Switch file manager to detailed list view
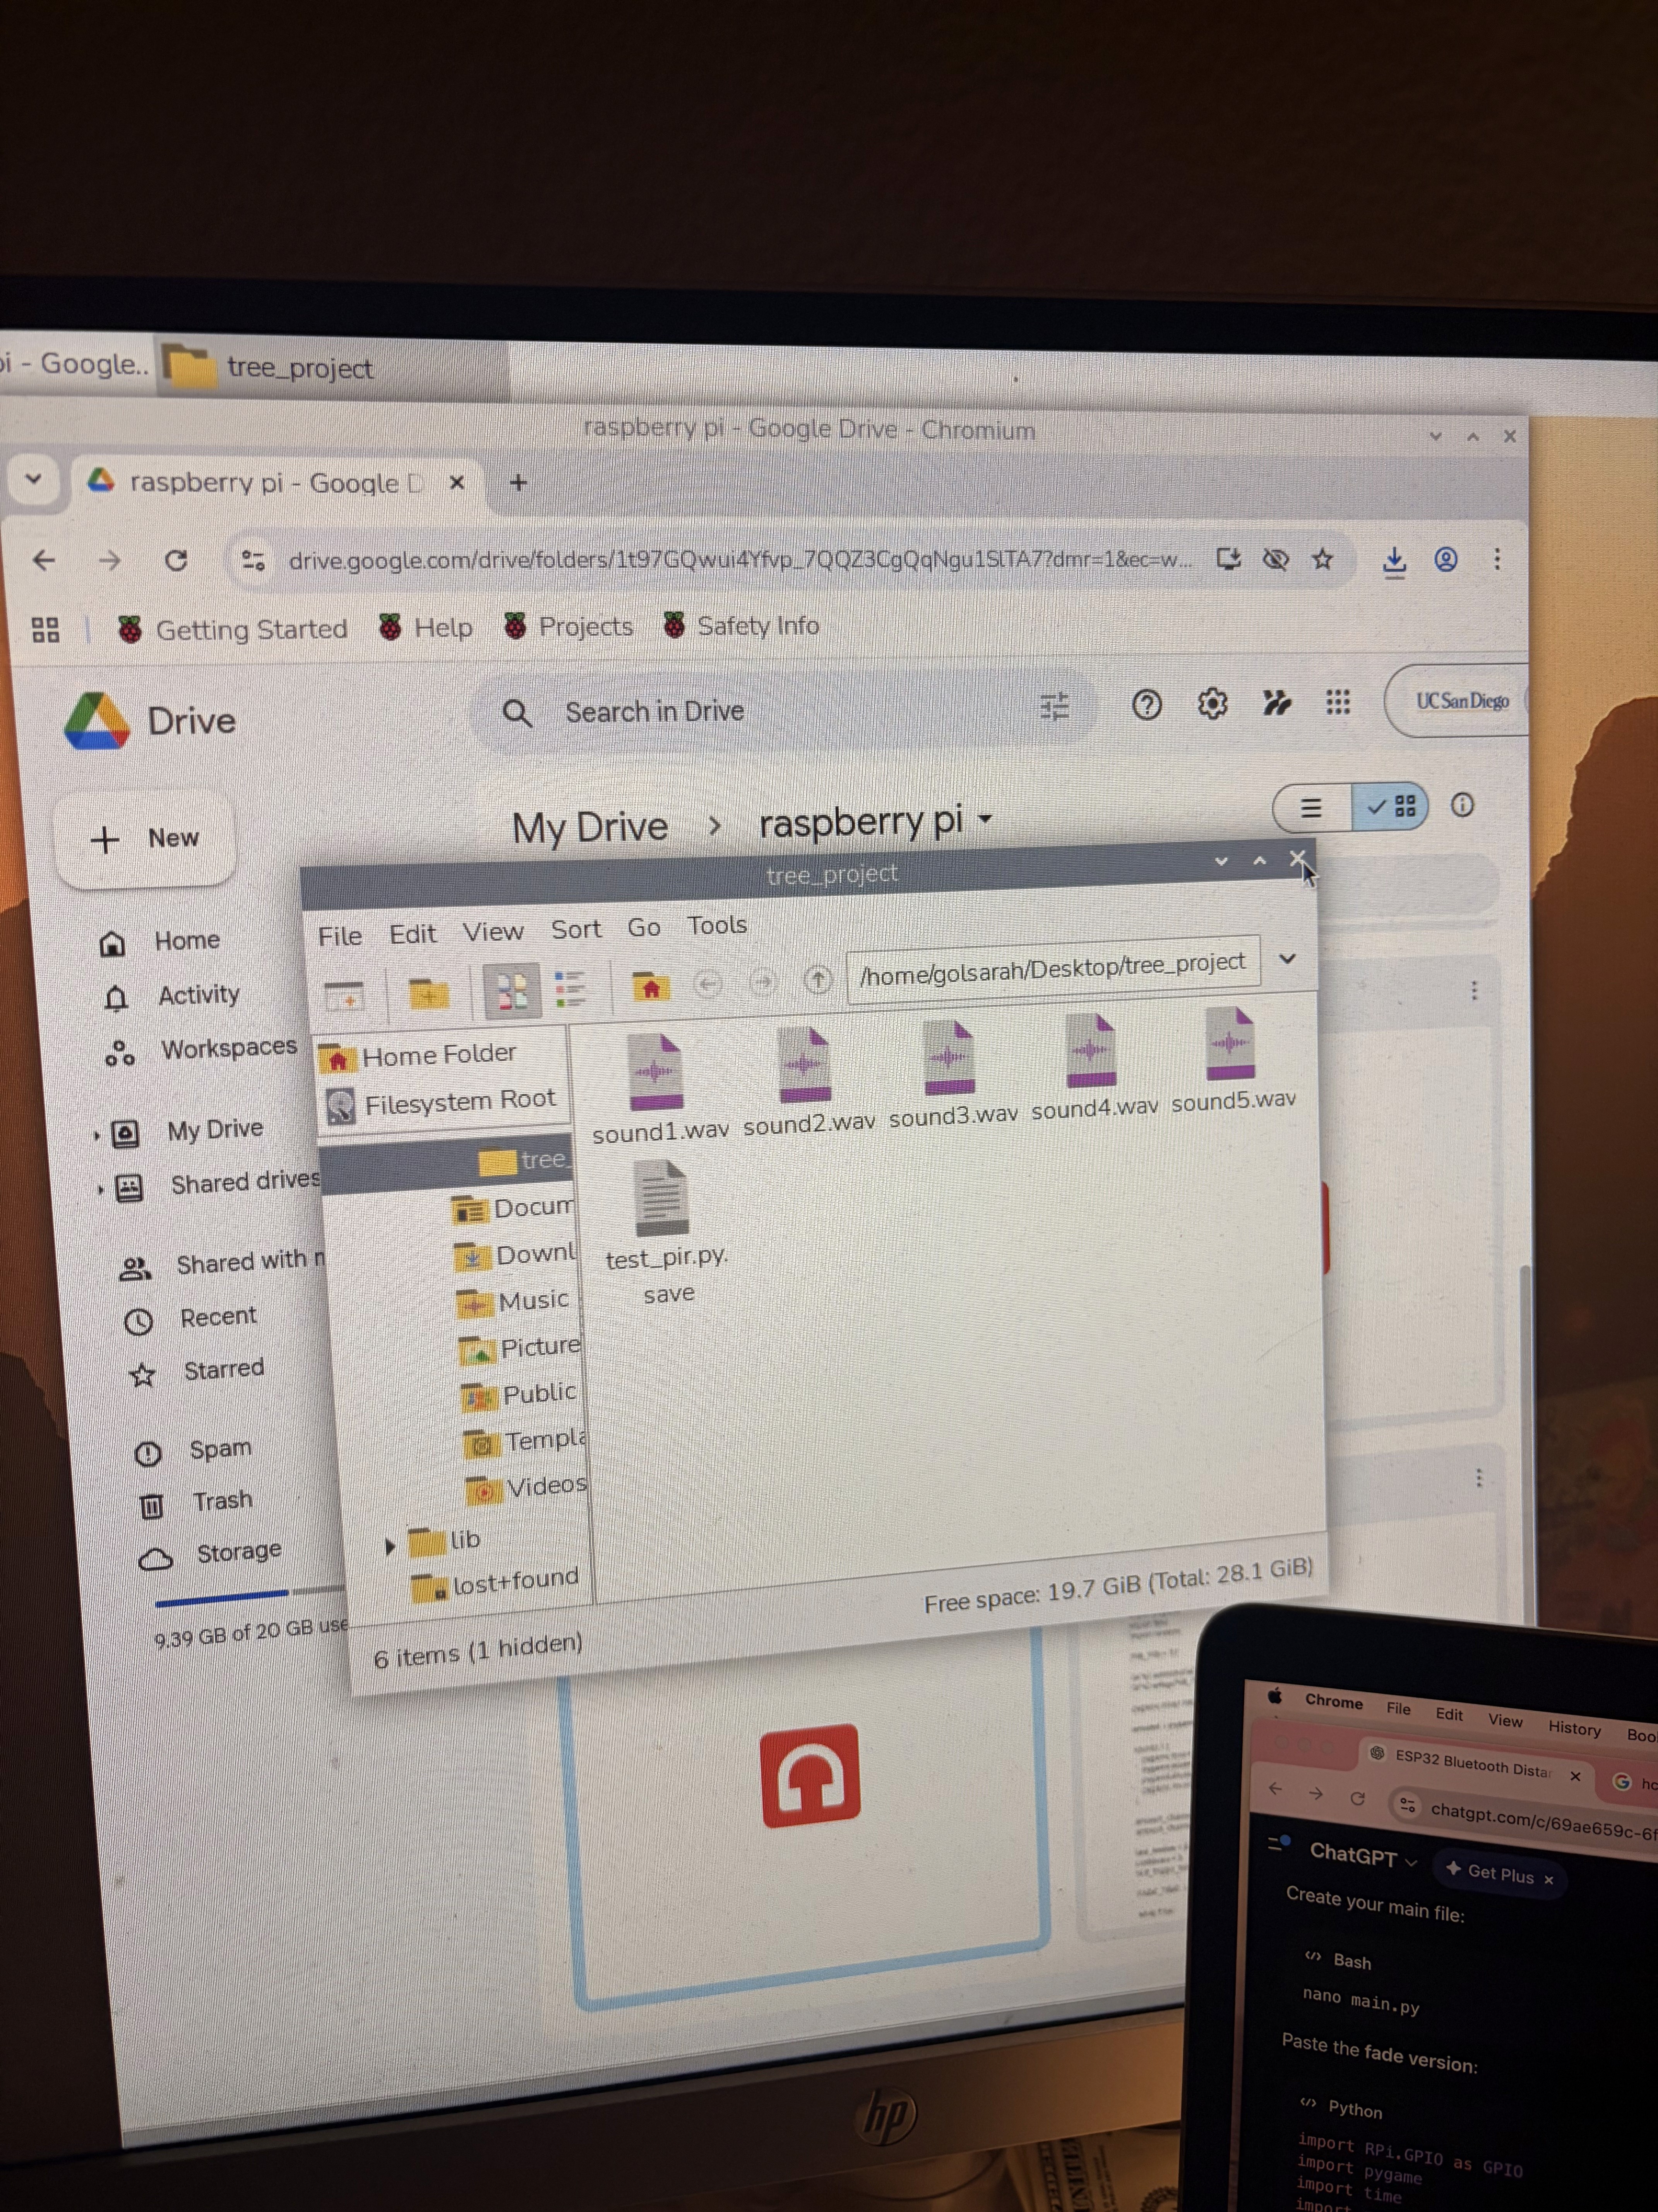Viewport: 1658px width, 2212px height. coord(570,989)
